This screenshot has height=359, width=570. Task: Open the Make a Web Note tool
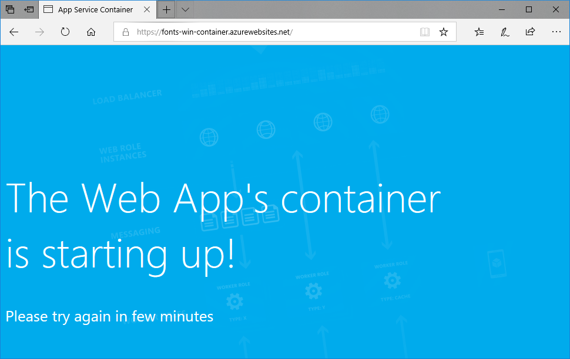coord(504,32)
